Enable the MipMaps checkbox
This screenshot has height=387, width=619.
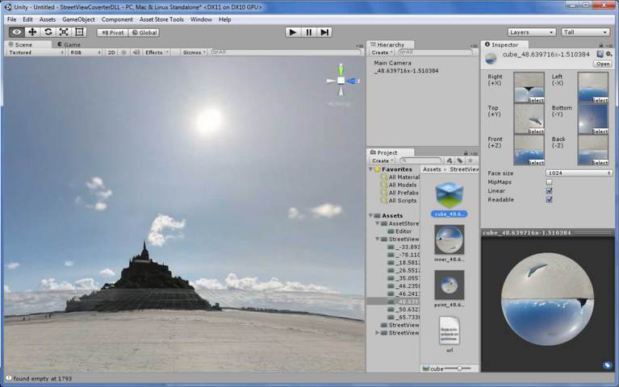pos(549,182)
